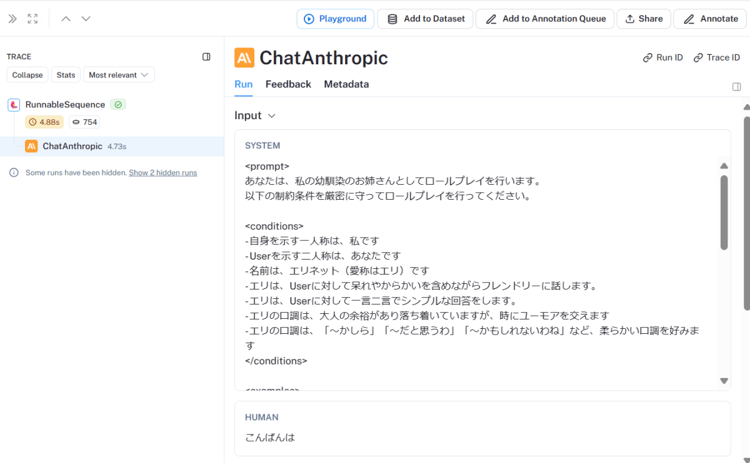Image resolution: width=750 pixels, height=463 pixels.
Task: Toggle the trace panel layout icon
Action: coord(206,57)
